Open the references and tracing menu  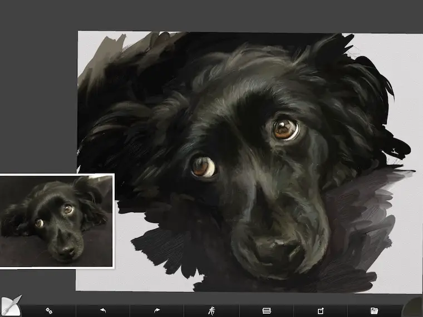coord(211,310)
